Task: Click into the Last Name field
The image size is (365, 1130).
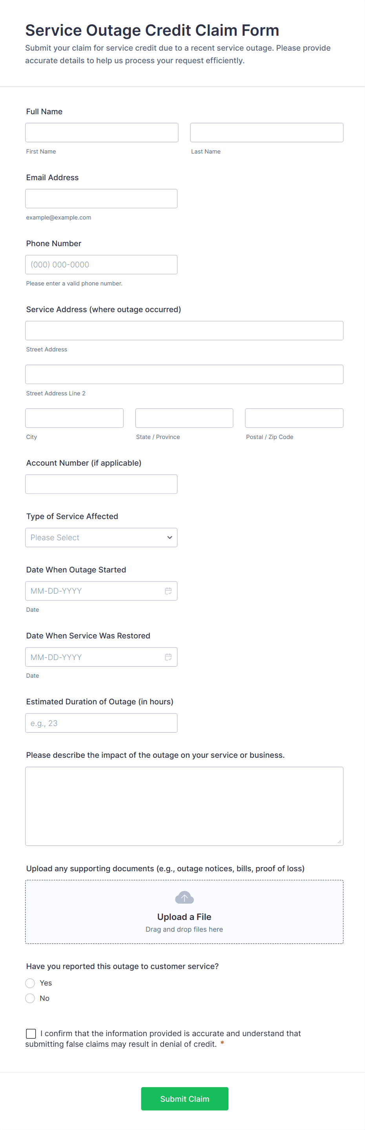Action: pyautogui.click(x=266, y=132)
